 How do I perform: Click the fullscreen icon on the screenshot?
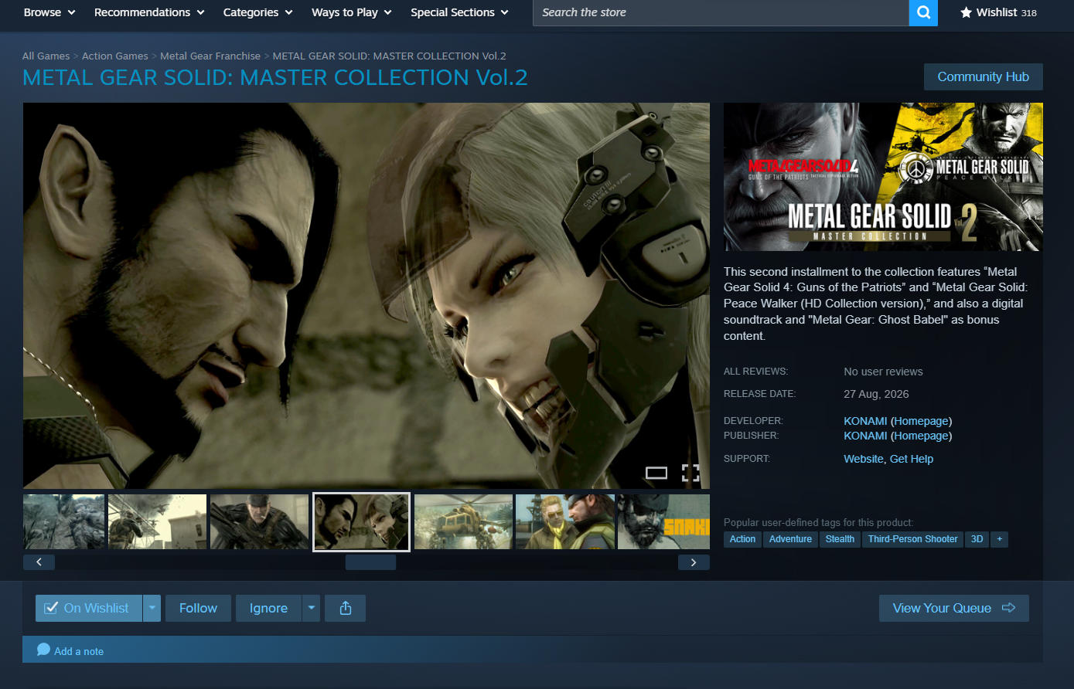coord(690,473)
